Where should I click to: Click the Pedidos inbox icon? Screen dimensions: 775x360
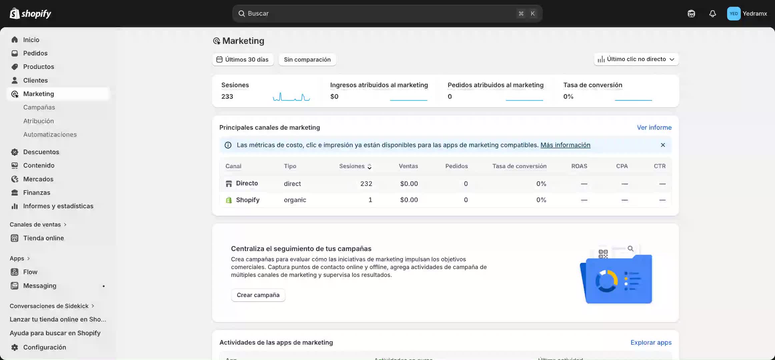(x=14, y=53)
